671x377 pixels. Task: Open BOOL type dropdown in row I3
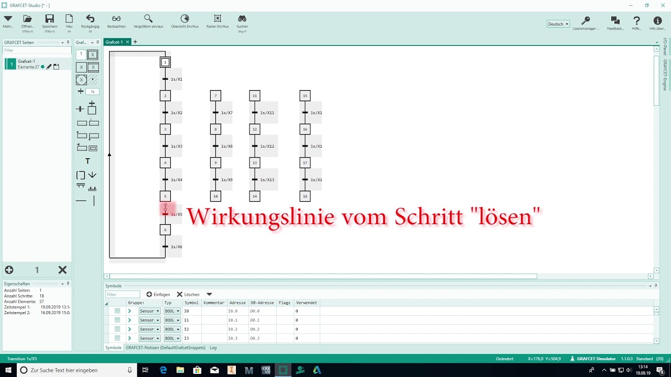coord(172,338)
